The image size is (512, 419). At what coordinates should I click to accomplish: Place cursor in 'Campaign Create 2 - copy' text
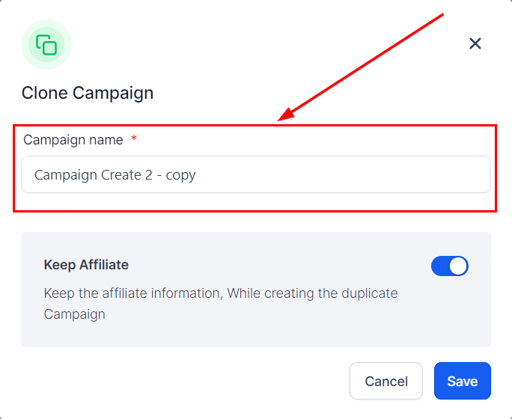click(x=115, y=175)
